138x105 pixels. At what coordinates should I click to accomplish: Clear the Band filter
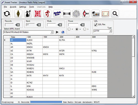point(39,25)
